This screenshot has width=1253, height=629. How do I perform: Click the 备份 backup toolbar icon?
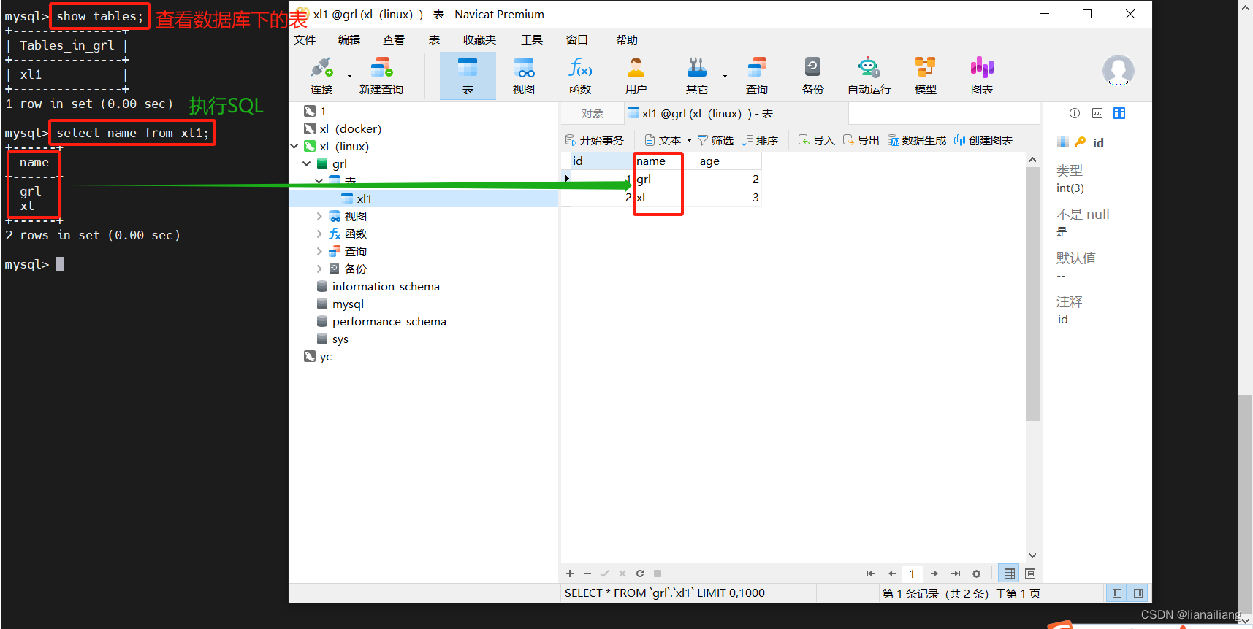[x=812, y=76]
